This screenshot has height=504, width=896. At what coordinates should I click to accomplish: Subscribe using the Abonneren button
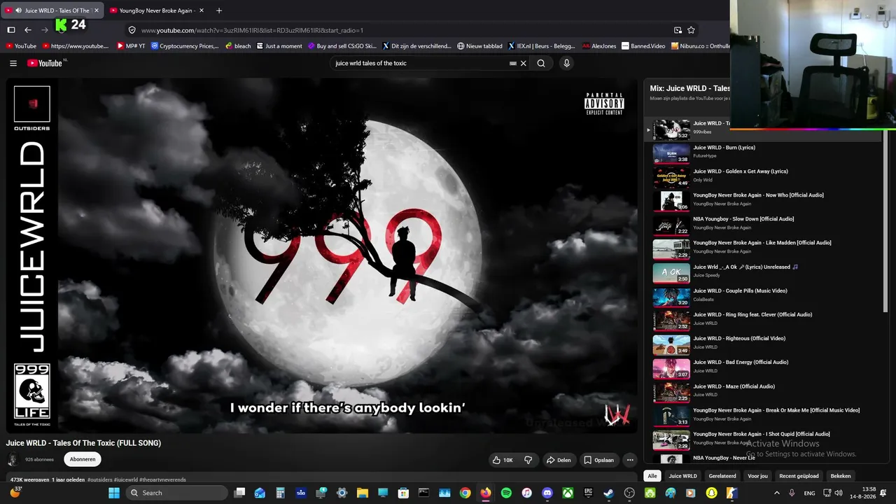83,459
